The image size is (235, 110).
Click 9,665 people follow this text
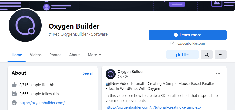click(x=39, y=94)
